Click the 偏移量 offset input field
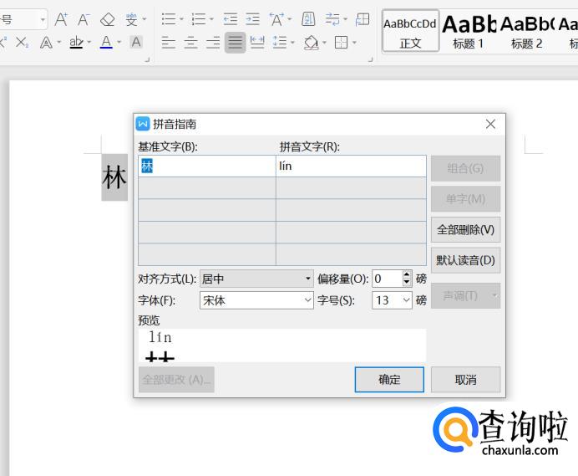The width and height of the screenshot is (578, 476). click(387, 279)
